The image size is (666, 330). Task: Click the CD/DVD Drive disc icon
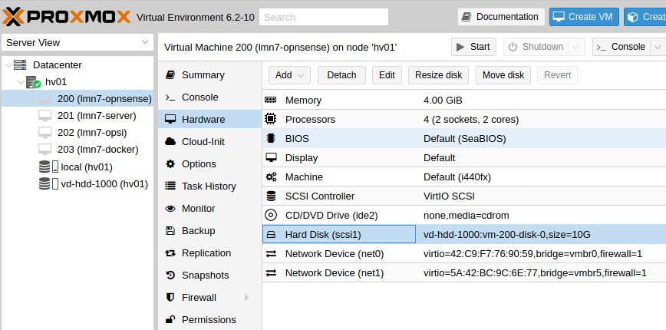[271, 216]
